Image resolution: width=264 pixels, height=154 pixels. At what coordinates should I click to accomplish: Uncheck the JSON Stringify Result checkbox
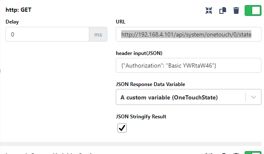(x=122, y=128)
